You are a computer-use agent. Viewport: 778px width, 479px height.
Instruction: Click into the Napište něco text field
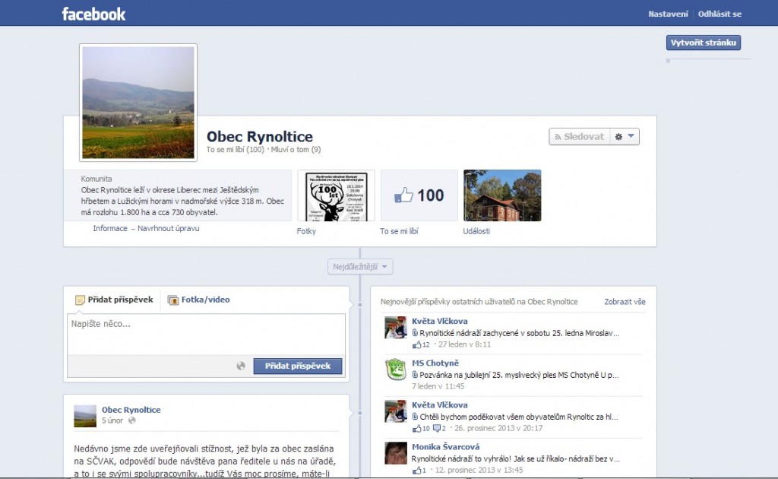(x=207, y=334)
